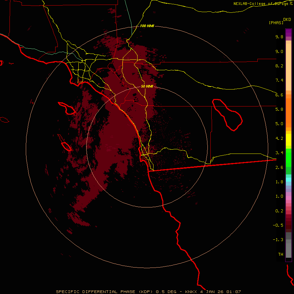Click the orange segment of color bar

288,113
